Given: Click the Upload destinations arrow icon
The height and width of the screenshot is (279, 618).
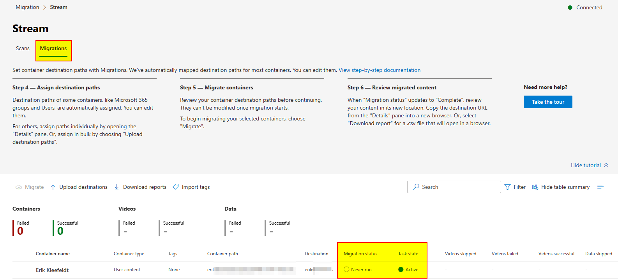Looking at the screenshot, I should pyautogui.click(x=53, y=187).
